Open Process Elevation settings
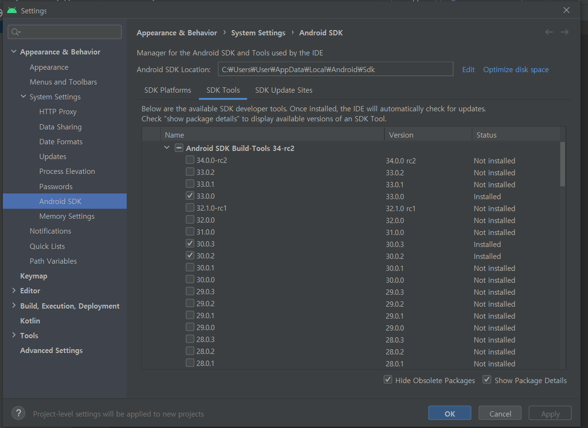 (67, 171)
